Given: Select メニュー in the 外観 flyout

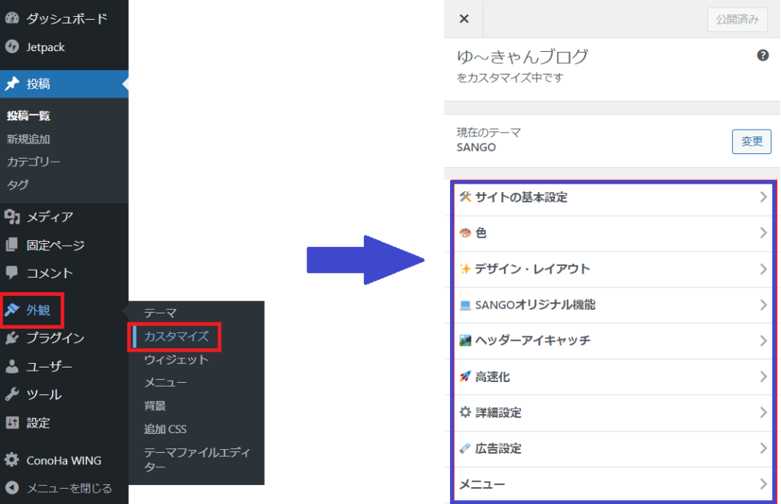Looking at the screenshot, I should [x=166, y=383].
